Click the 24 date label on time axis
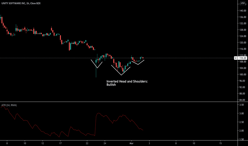Viewport: 248px width, 146px height. tap(105, 143)
